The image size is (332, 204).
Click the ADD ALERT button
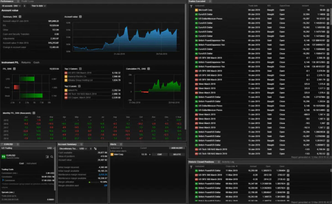177,148
